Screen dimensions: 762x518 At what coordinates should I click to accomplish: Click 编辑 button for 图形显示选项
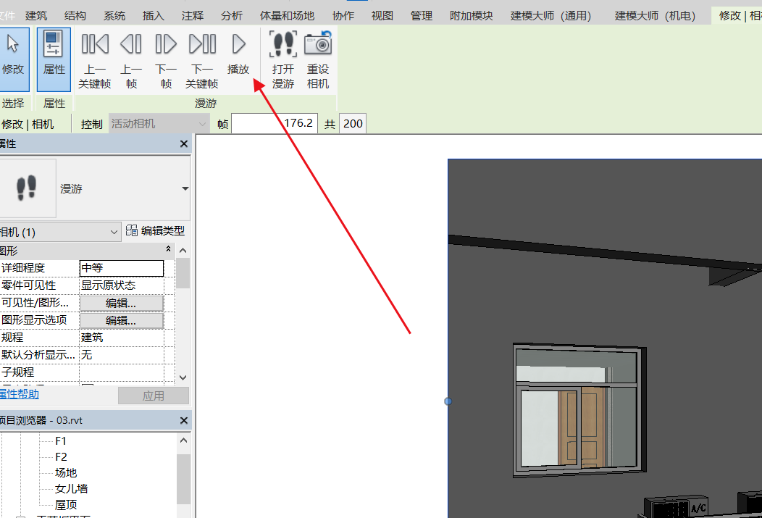pos(121,320)
